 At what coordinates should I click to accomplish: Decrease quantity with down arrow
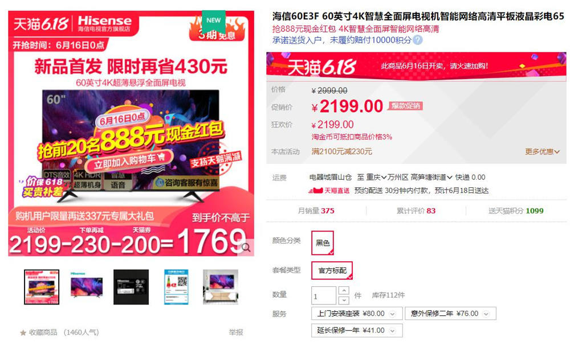344,300
